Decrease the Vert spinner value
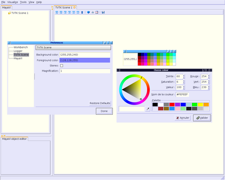Image resolution: width=225 pixels, height=180 pixels. (x=209, y=83)
